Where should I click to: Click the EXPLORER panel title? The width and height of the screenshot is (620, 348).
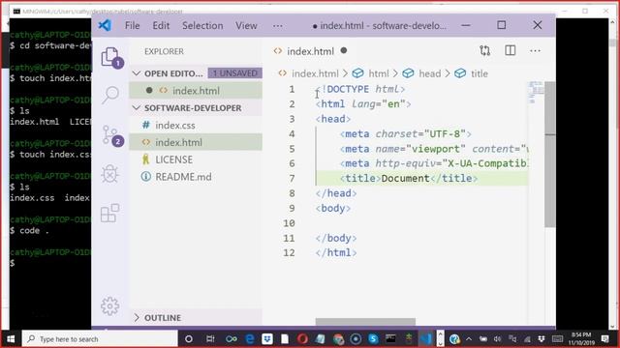(164, 51)
